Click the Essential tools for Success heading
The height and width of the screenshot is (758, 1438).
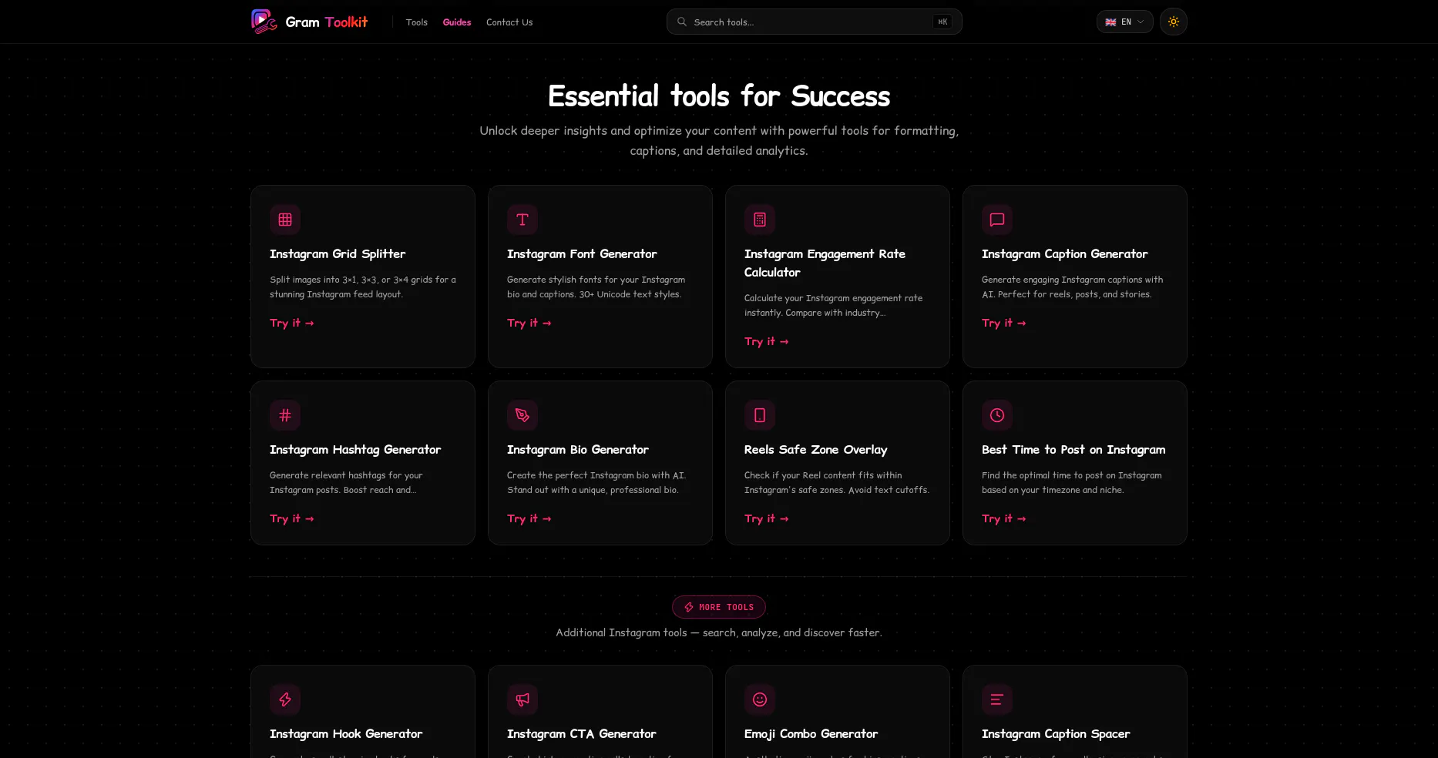coord(719,96)
